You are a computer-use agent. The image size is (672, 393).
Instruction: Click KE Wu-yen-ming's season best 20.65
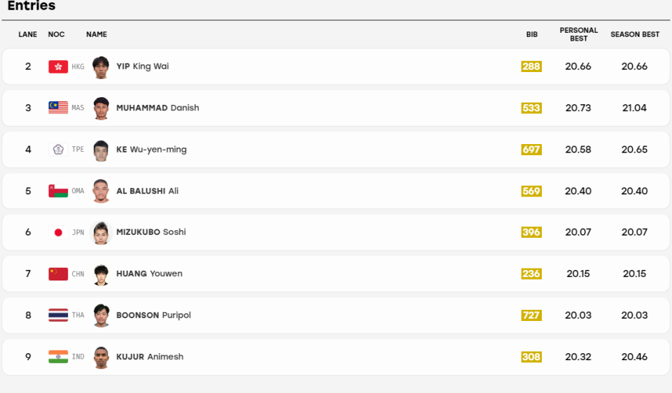[x=634, y=150]
